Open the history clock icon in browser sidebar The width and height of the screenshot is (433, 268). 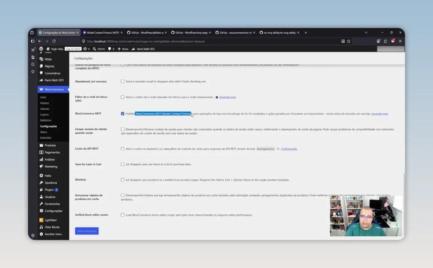coord(33,64)
